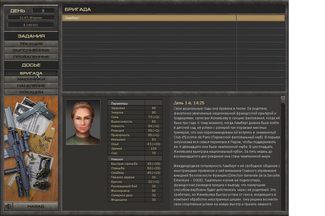Select the Бригада dossier section
Viewport: 325px width, 216px height.
pyautogui.click(x=31, y=73)
